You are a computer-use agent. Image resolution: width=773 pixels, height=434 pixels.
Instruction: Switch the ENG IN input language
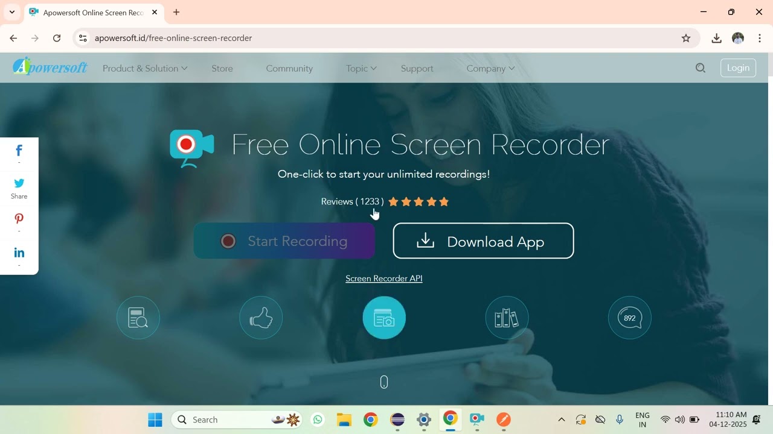coord(643,420)
